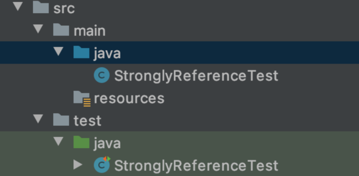Click the runnable test class icon in test/java
Screen dimensions: 359x176
[x=102, y=164]
